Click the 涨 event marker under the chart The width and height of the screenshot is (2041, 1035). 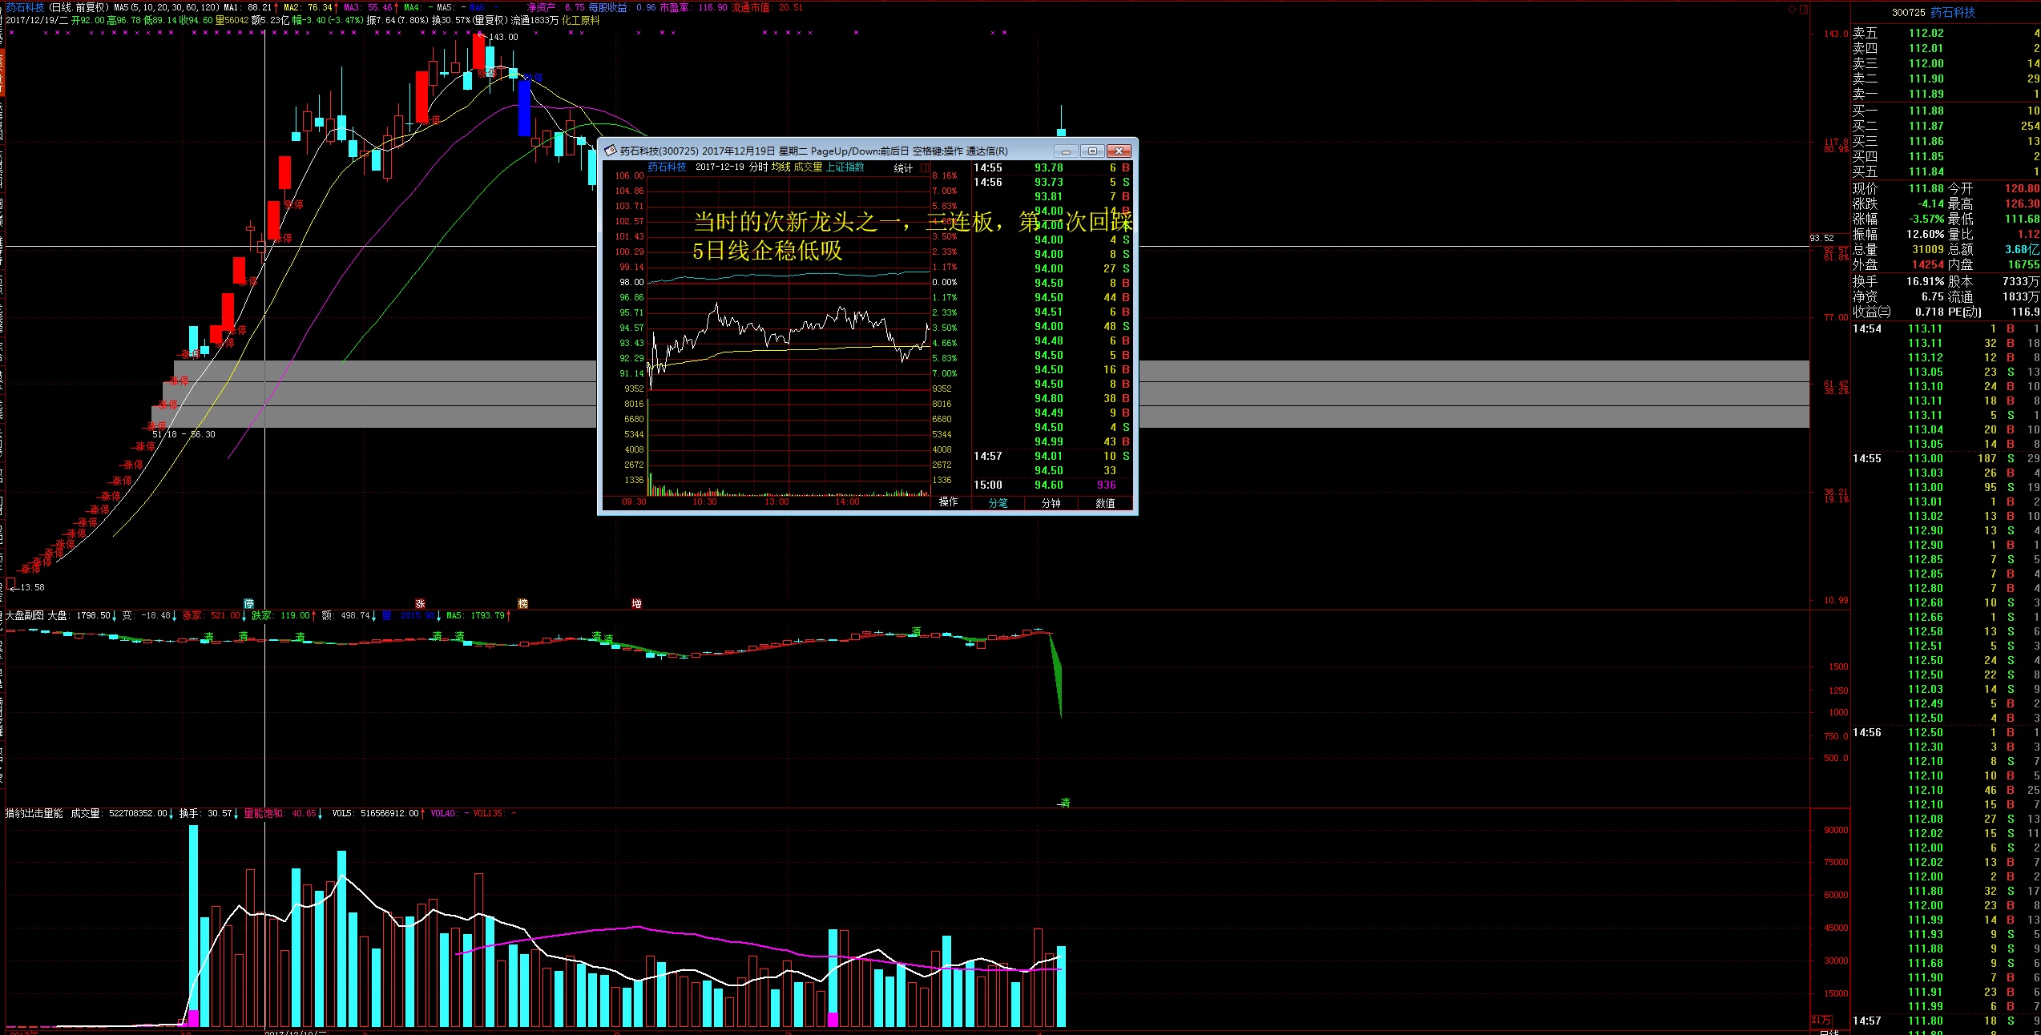pyautogui.click(x=420, y=603)
